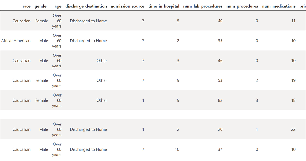Select num_procedures cell showing 3
This screenshot has height=161, width=306.
tap(257, 100)
